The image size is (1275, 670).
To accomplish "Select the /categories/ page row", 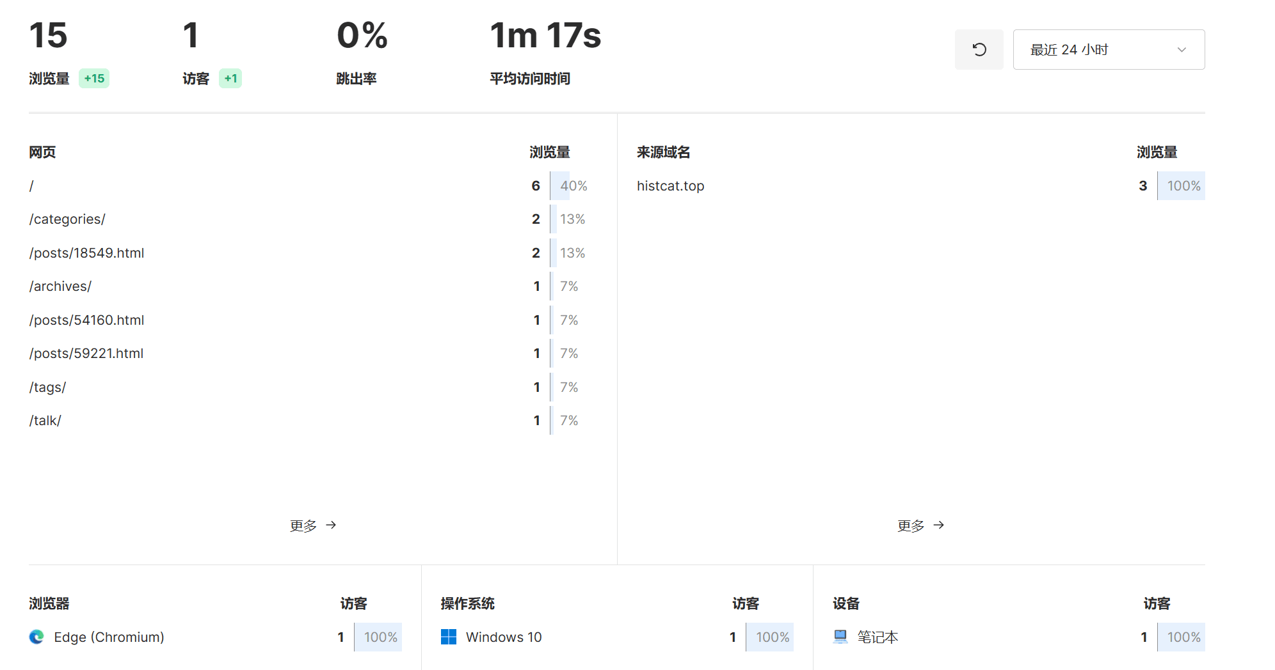I will click(307, 219).
